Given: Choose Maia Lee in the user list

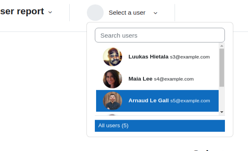Looking at the screenshot, I should point(157,79).
